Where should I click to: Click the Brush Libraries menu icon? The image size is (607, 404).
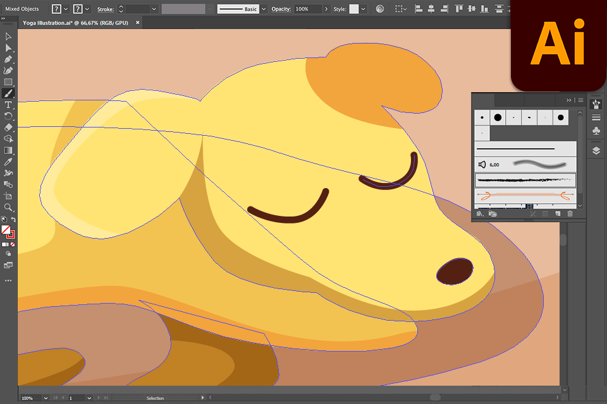click(x=479, y=214)
